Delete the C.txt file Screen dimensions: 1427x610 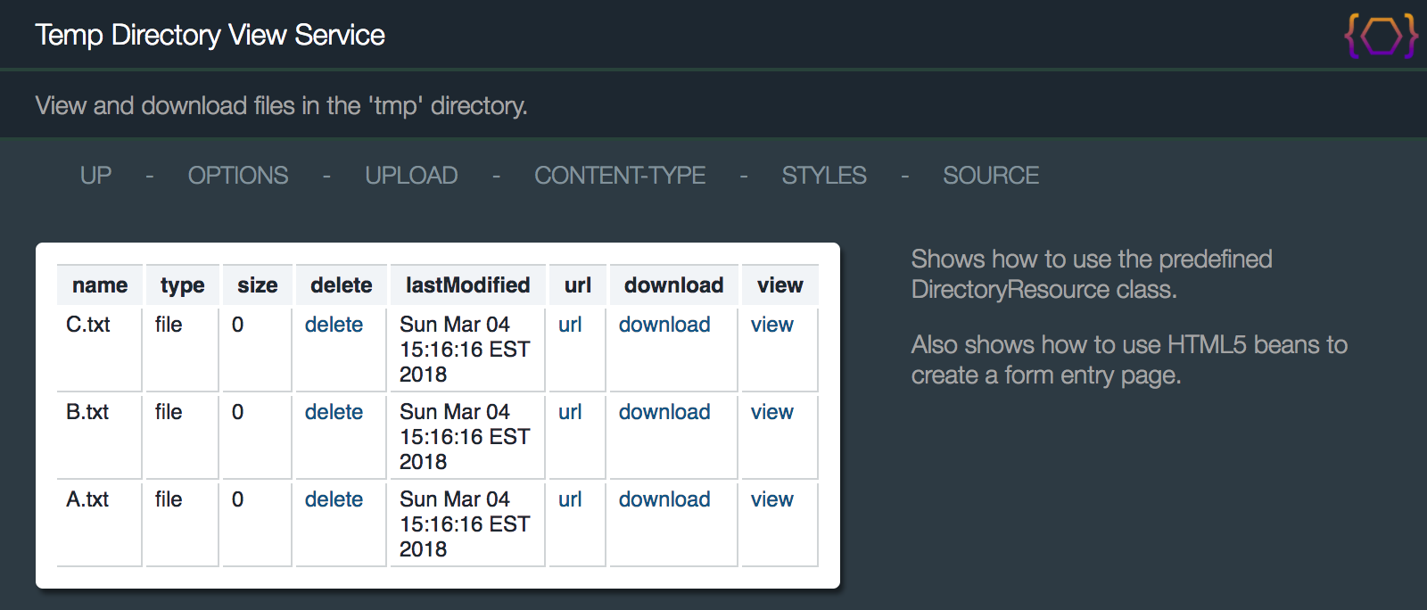pyautogui.click(x=334, y=325)
